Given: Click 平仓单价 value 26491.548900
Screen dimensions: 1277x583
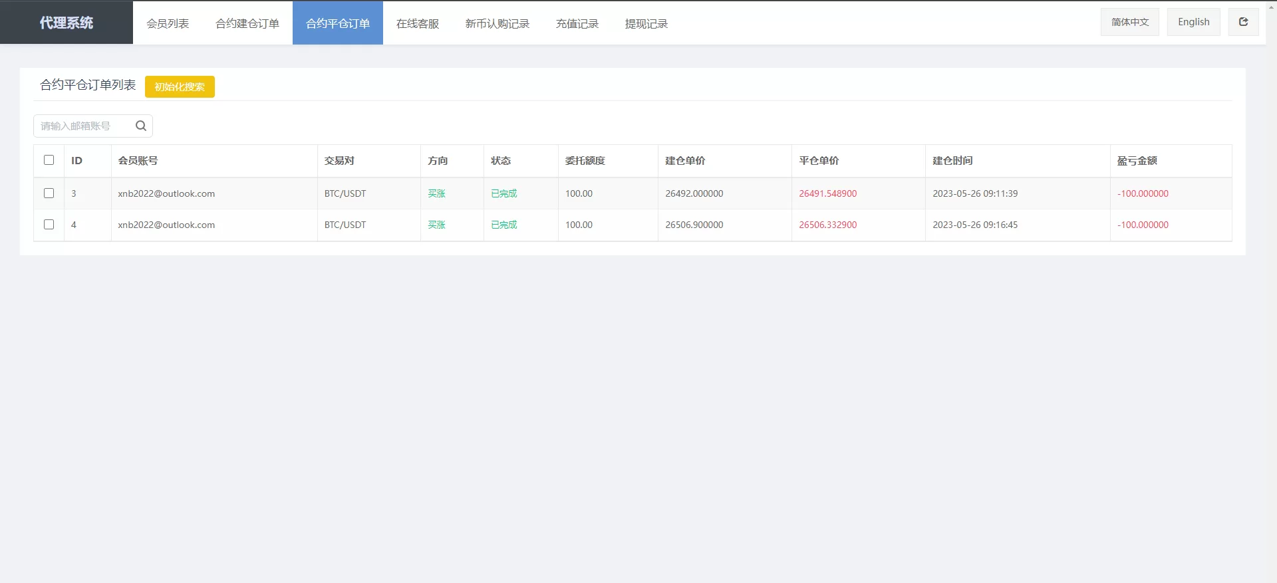Looking at the screenshot, I should [x=827, y=193].
